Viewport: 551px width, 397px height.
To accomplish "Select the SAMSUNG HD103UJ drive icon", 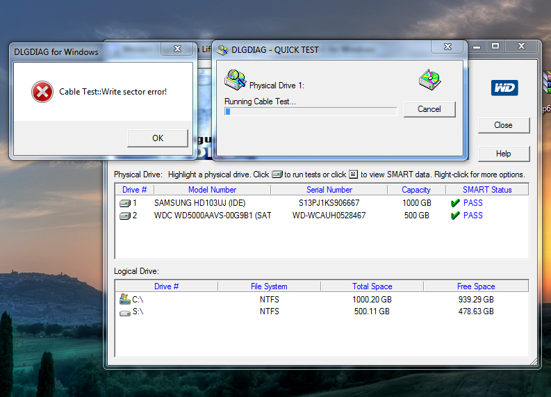I will [125, 203].
